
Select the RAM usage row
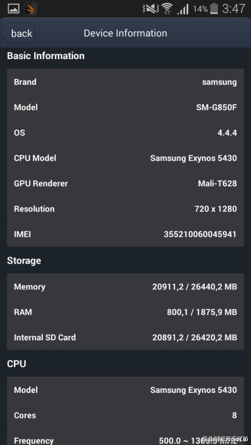[125, 312]
